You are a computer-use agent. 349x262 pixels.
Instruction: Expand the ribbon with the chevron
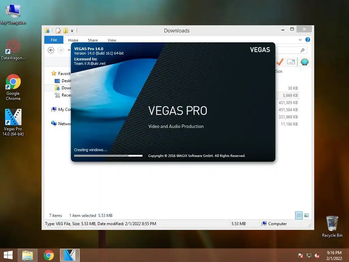point(300,40)
